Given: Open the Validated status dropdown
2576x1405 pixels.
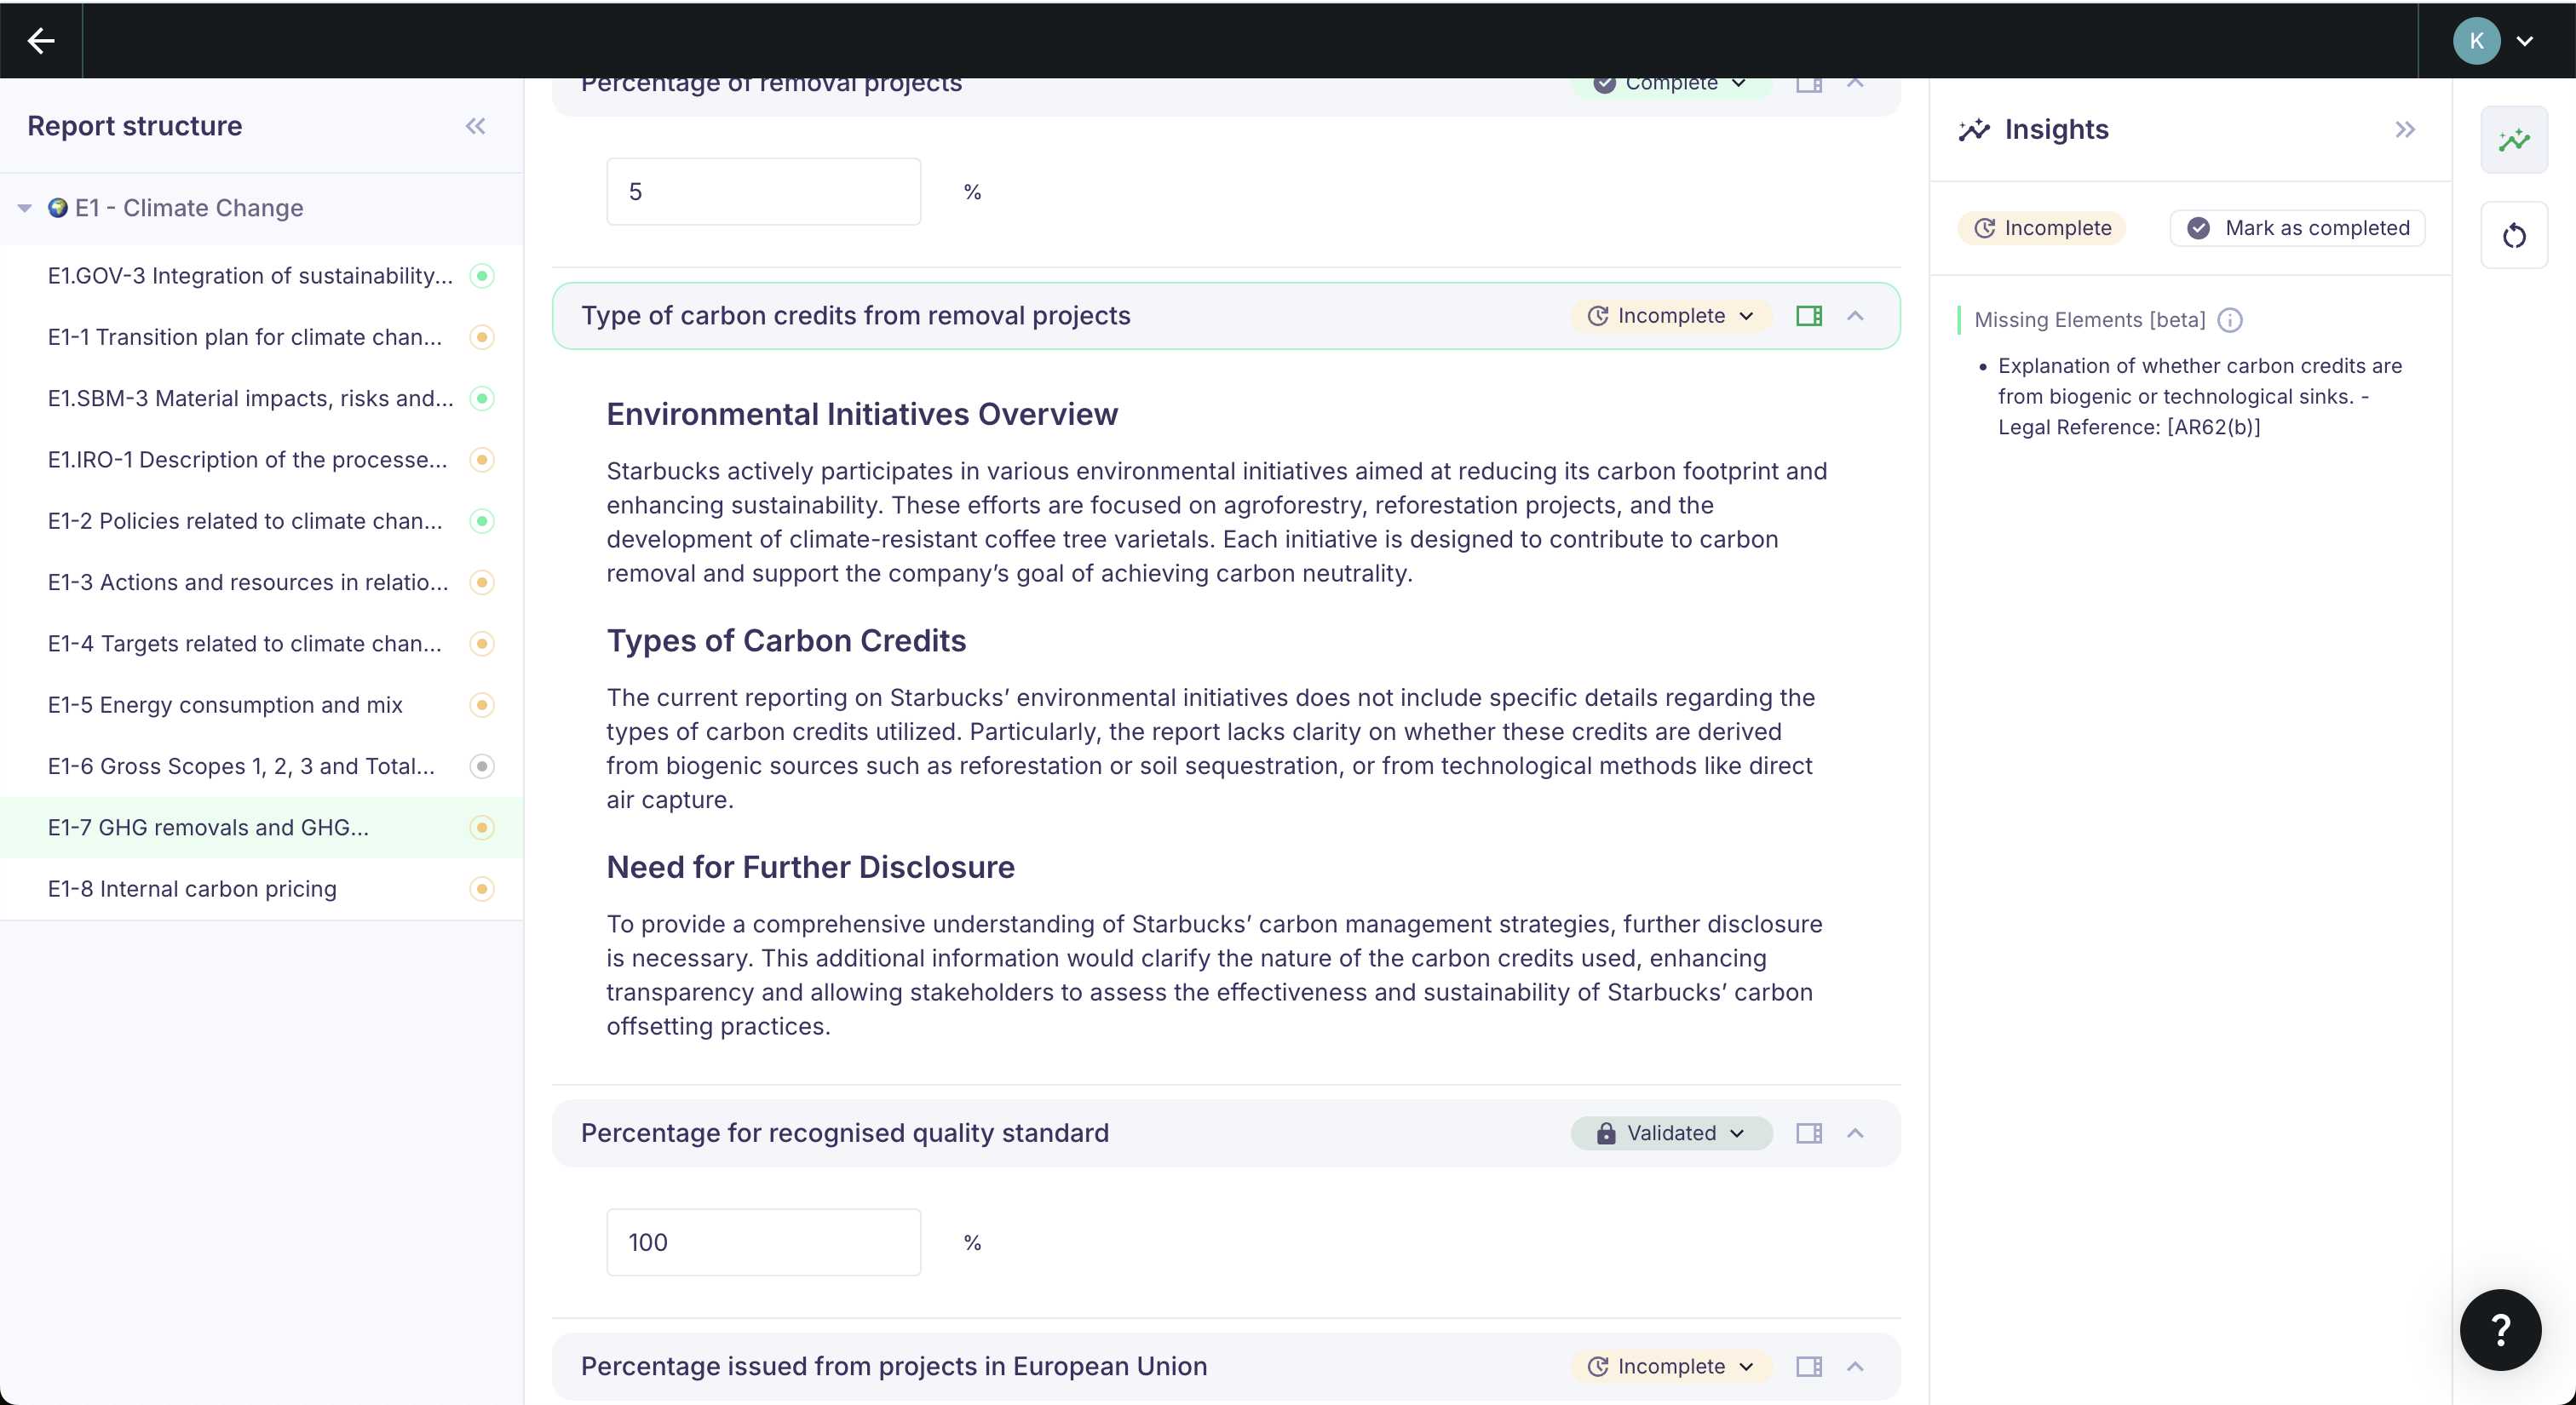Looking at the screenshot, I should [x=1671, y=1133].
